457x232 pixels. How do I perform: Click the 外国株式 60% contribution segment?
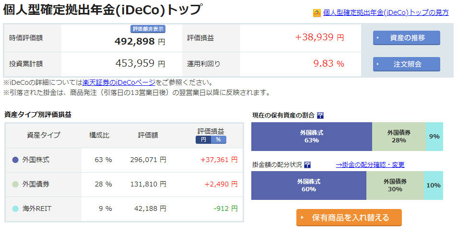tap(308, 186)
